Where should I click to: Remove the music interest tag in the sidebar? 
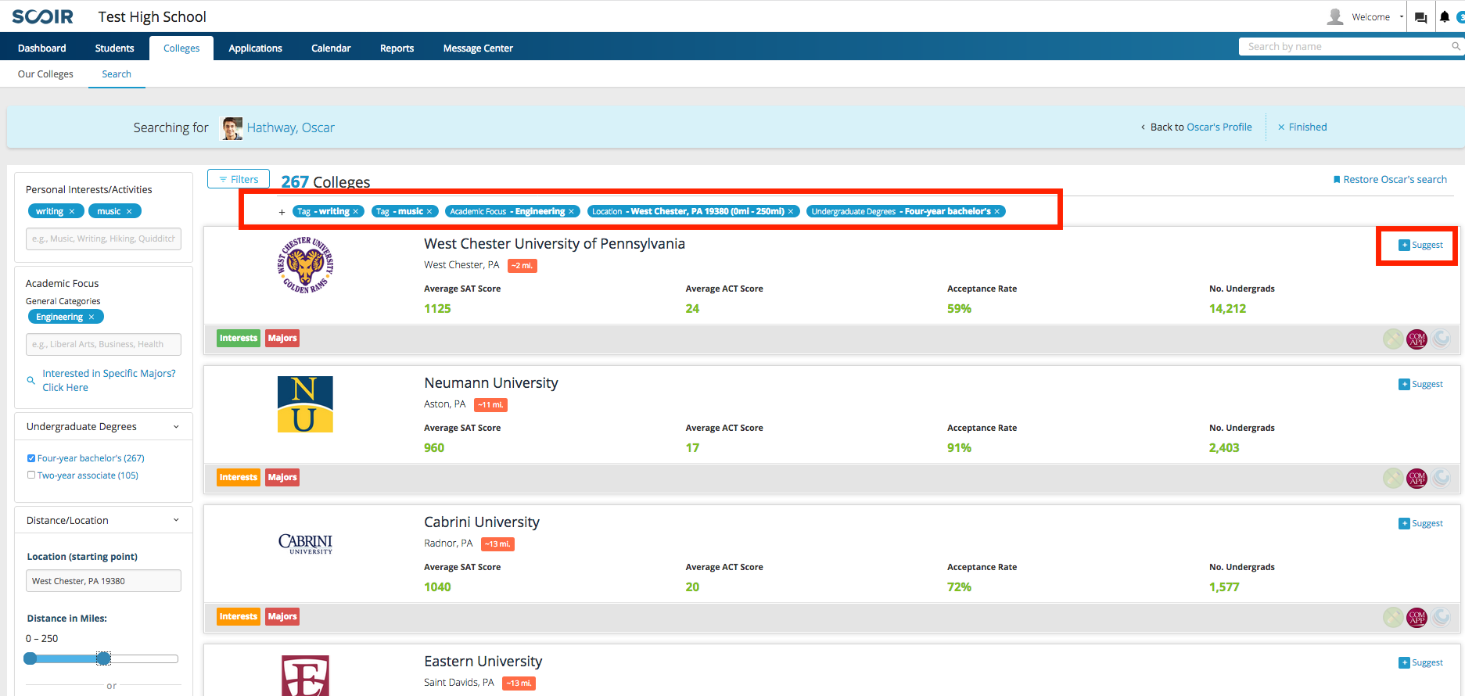[x=129, y=211]
